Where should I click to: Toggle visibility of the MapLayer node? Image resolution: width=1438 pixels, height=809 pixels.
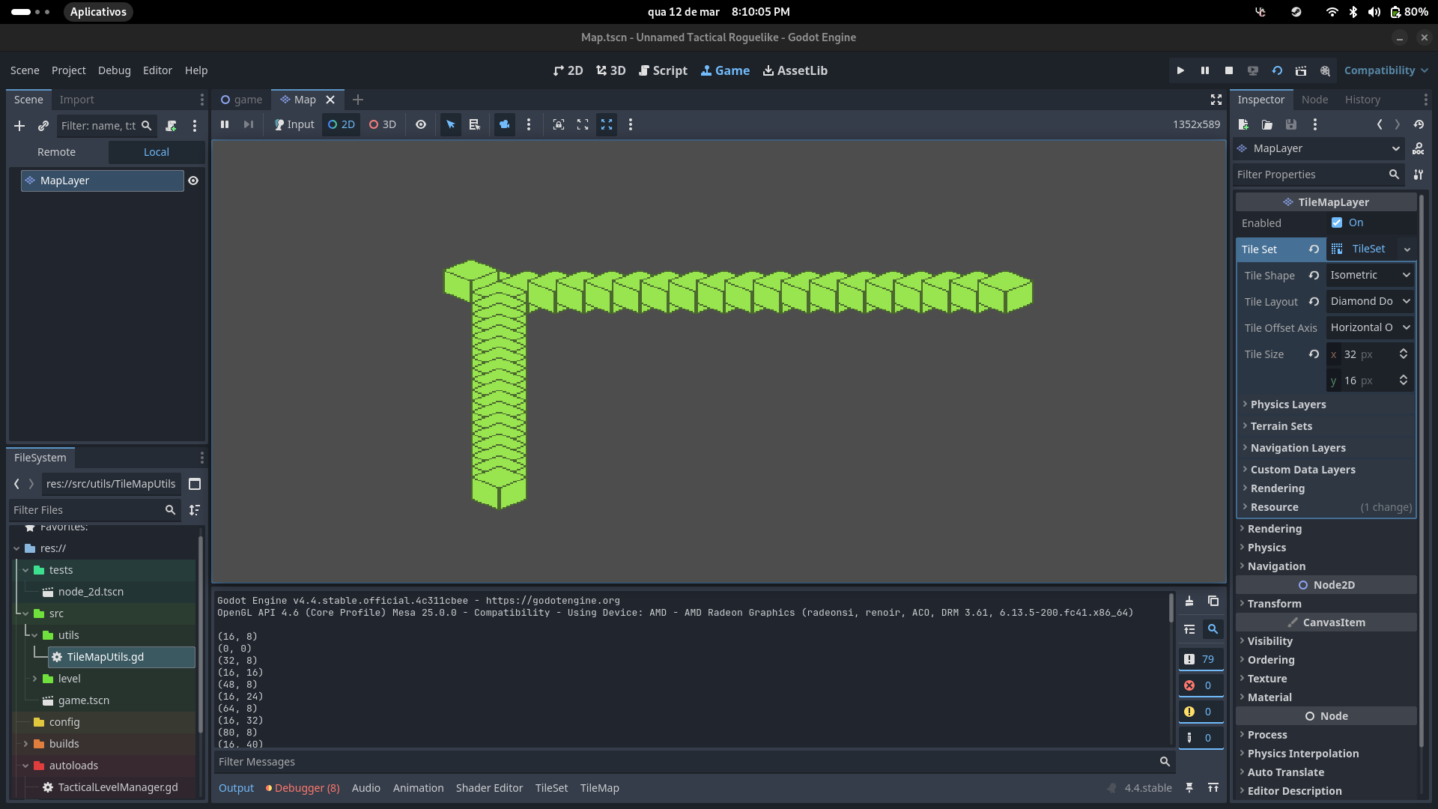(193, 181)
